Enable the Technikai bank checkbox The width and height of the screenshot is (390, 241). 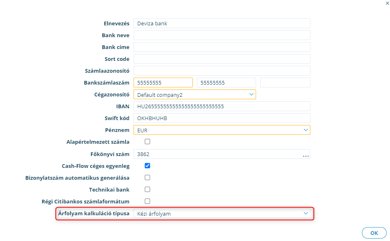pyautogui.click(x=147, y=190)
